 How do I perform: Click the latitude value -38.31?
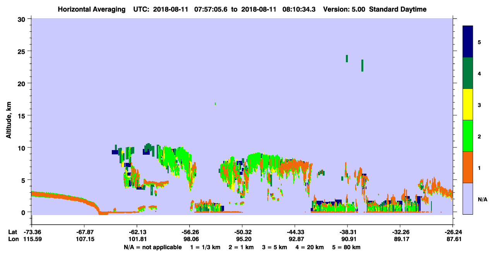click(x=347, y=232)
